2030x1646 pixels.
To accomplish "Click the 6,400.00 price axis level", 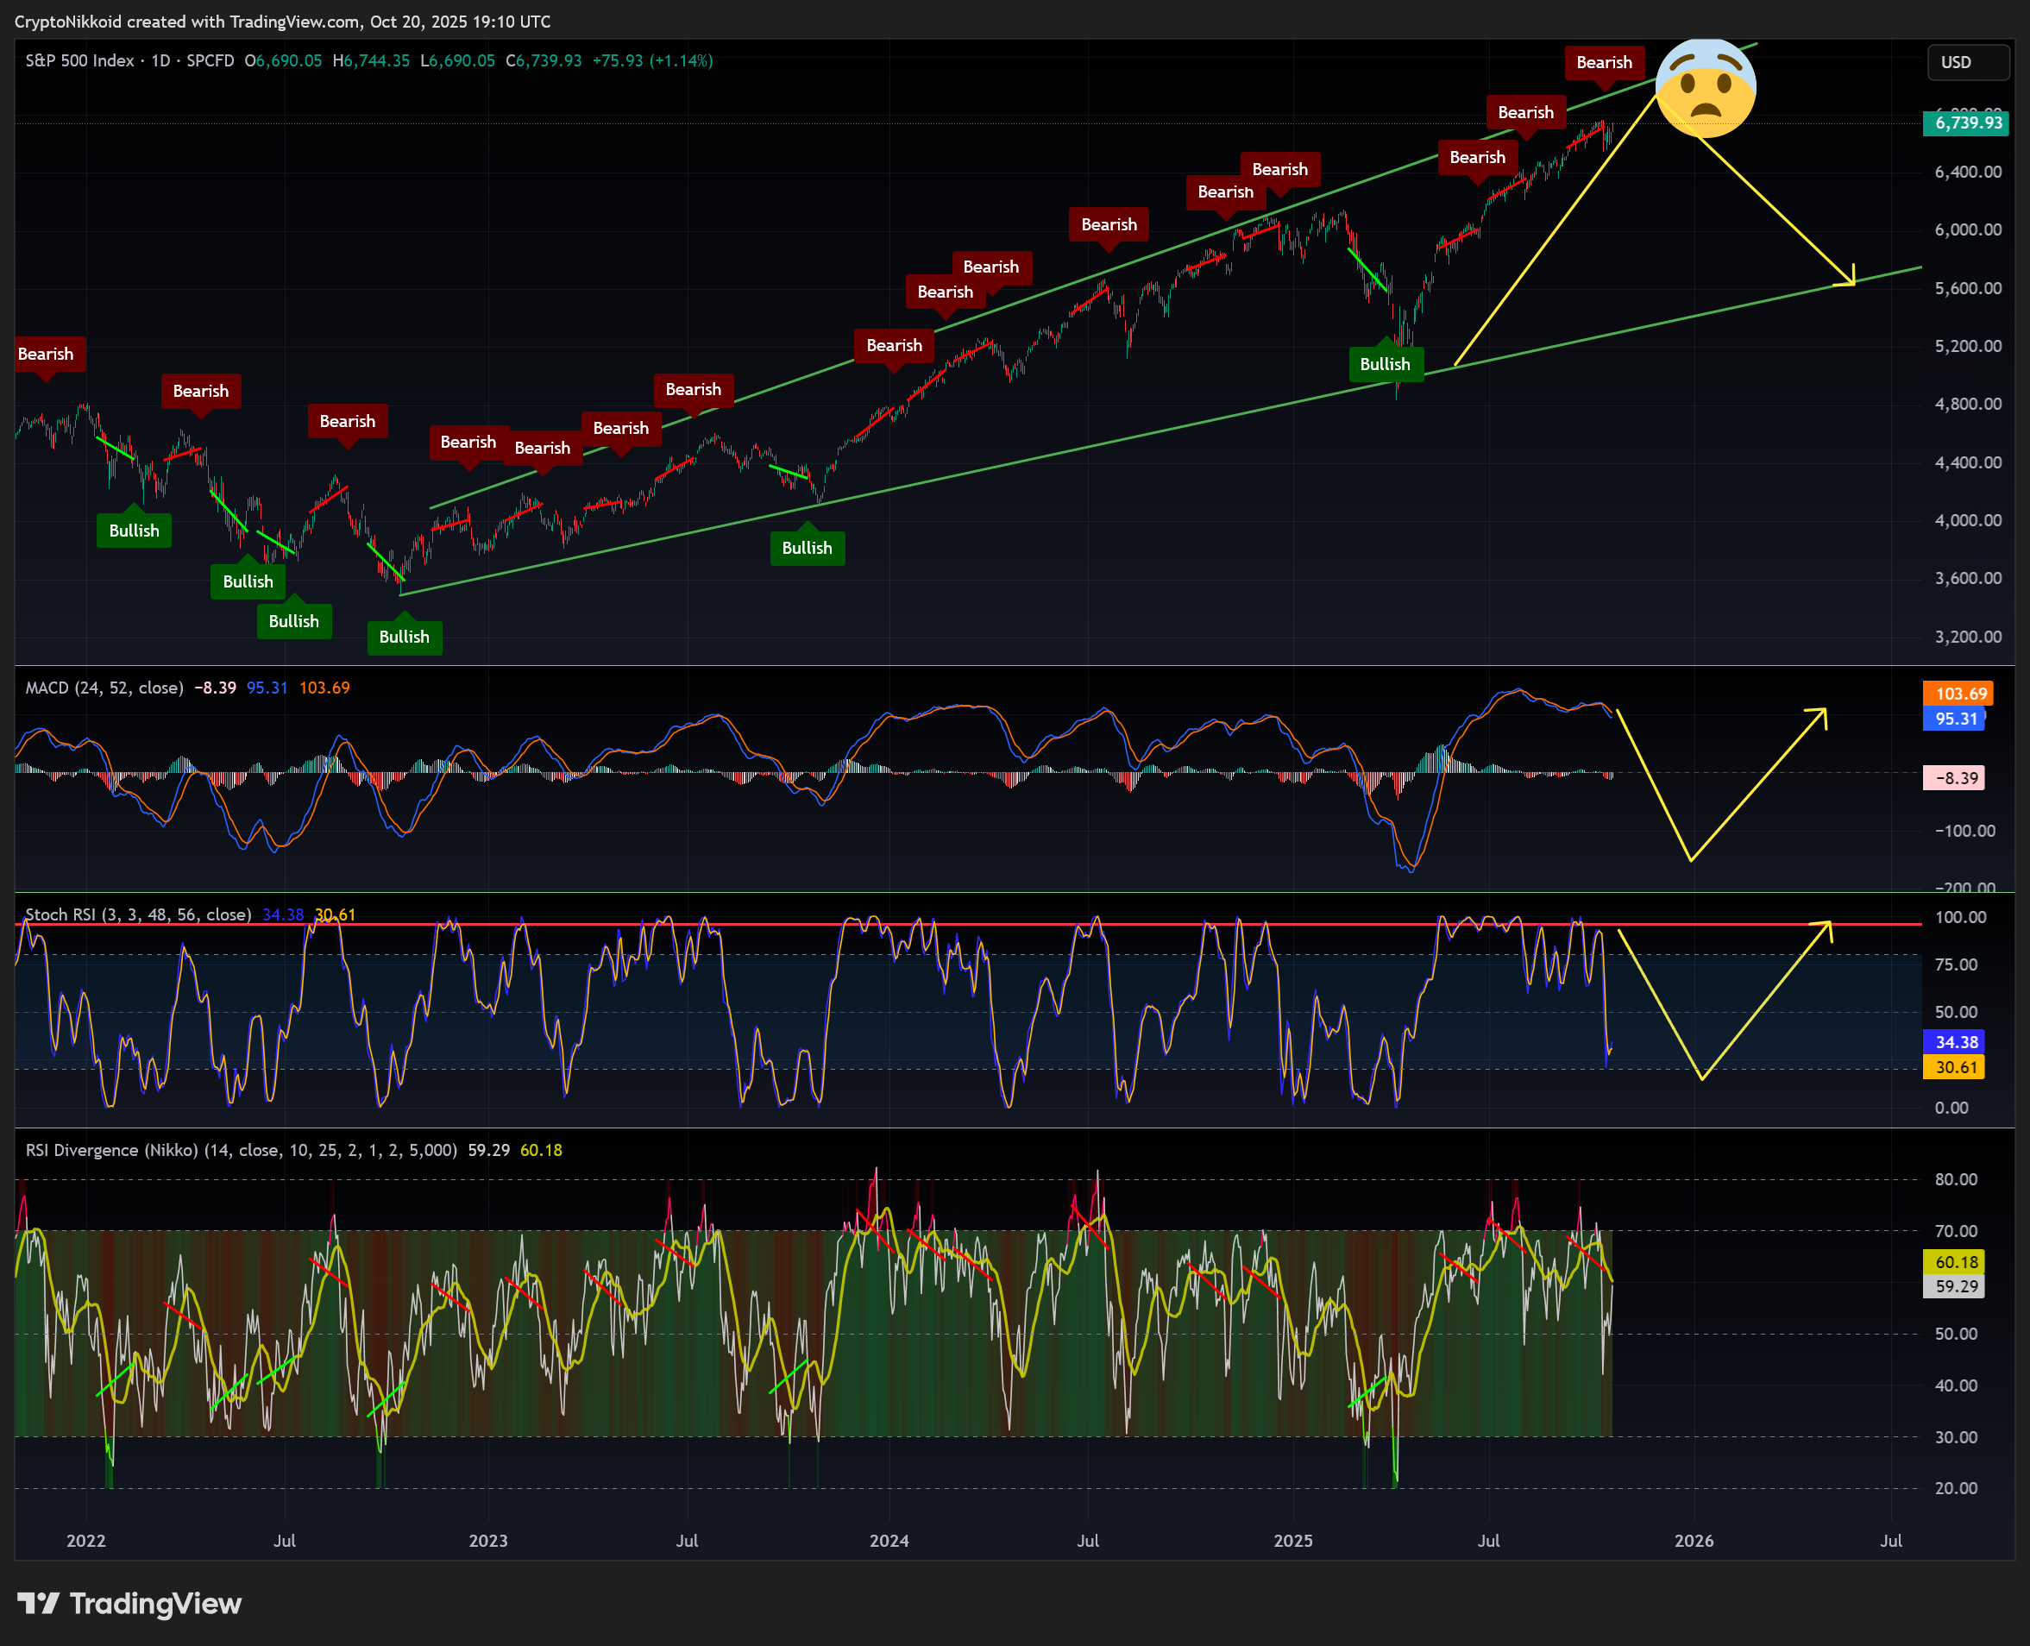I will click(x=1967, y=173).
